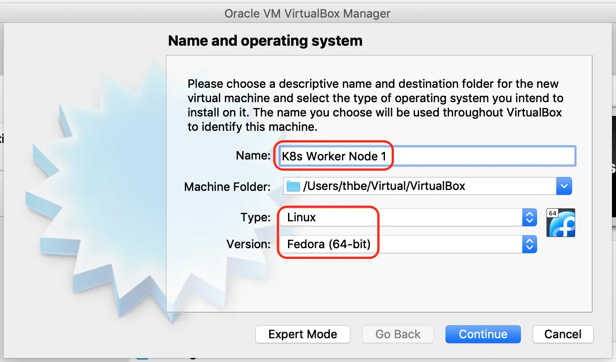Click the disabled Go Back button
616x362 pixels.
click(398, 334)
